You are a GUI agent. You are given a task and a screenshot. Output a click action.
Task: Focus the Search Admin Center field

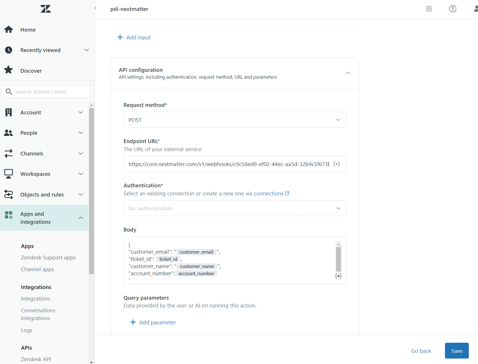pos(46,92)
